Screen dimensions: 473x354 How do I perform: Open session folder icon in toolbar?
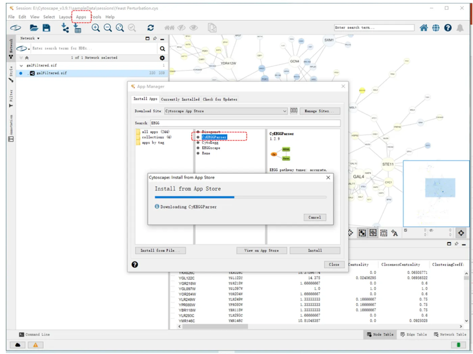(x=34, y=28)
